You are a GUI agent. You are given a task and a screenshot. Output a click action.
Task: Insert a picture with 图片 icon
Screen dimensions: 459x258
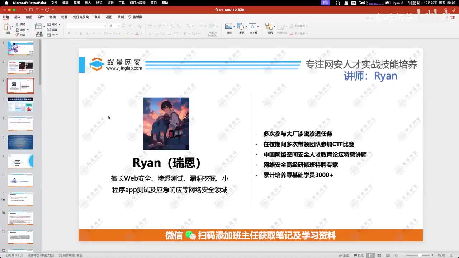[x=228, y=27]
